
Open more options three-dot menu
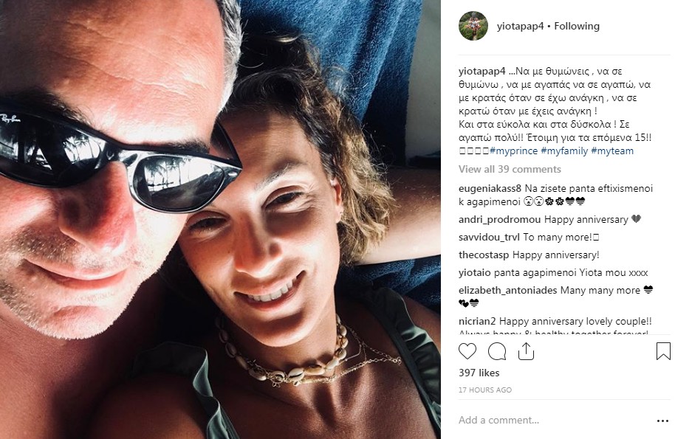pos(662,421)
